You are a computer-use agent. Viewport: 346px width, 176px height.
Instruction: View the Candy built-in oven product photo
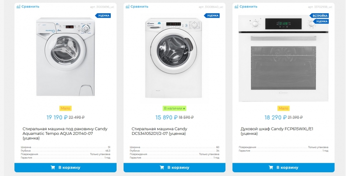pos(283,58)
